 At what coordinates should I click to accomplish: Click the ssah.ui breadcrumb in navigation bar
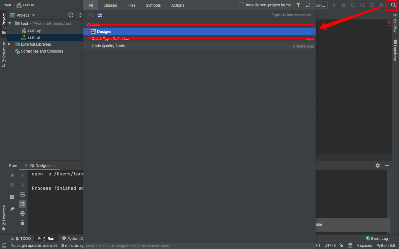[x=25, y=5]
